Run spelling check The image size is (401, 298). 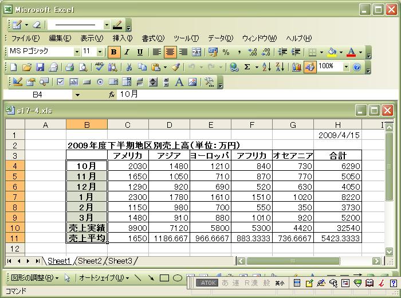pos(99,67)
